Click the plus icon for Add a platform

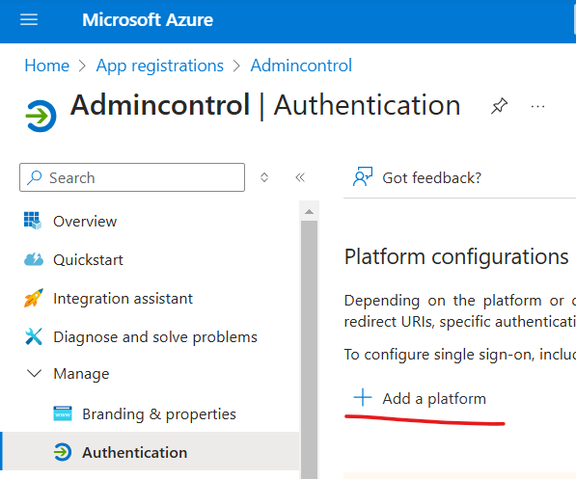363,397
